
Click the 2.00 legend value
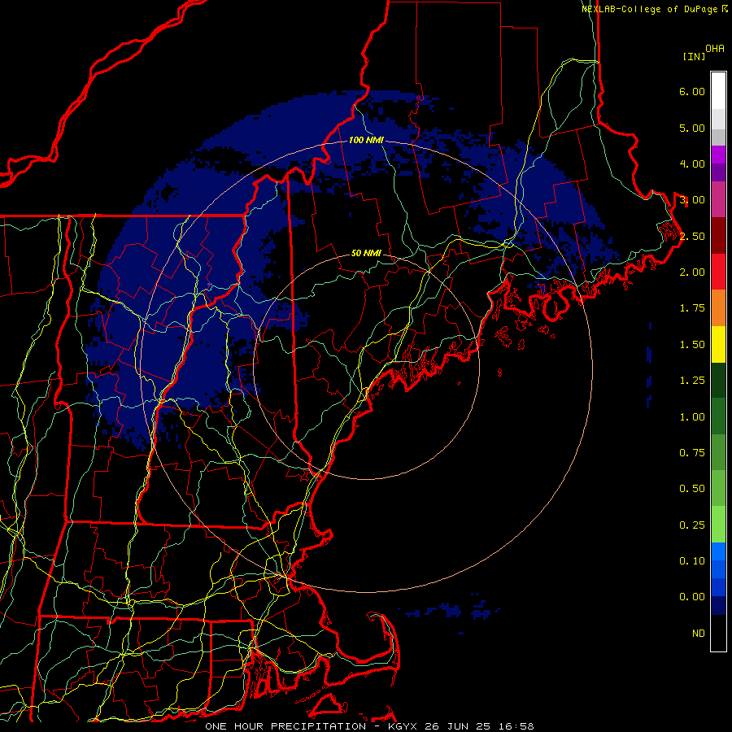tap(692, 272)
